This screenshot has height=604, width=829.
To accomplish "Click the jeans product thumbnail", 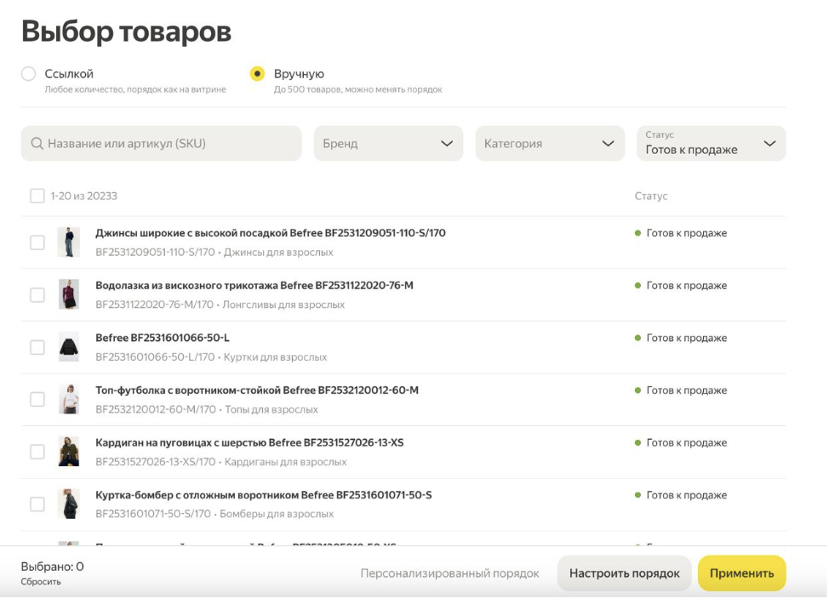I will [x=69, y=242].
